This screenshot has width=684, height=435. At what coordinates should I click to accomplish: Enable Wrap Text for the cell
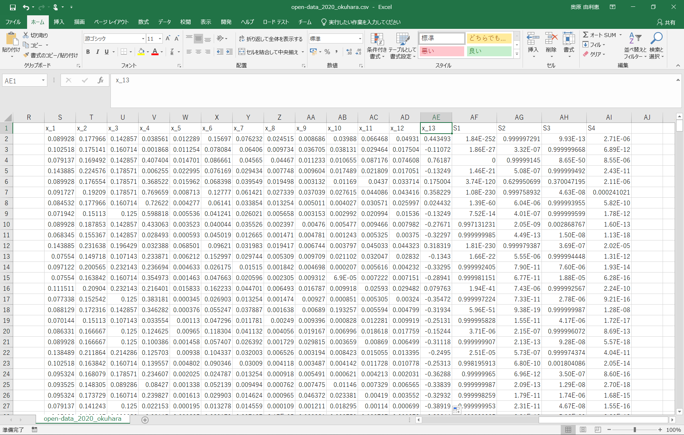tap(270, 39)
